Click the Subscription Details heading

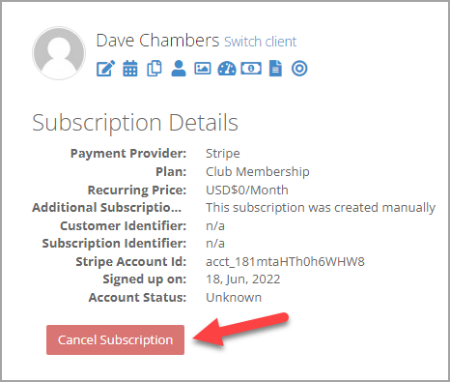[x=135, y=123]
